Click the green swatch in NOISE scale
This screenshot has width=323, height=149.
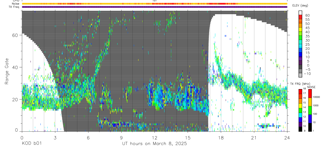[310, 110]
